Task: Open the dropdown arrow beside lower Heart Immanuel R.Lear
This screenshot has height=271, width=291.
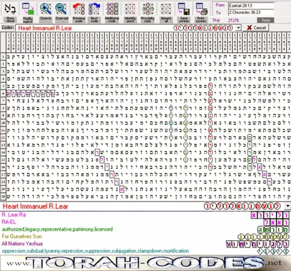Action: 287,206
